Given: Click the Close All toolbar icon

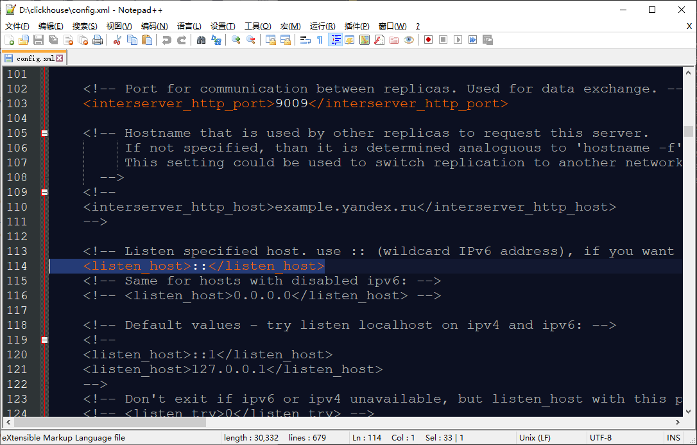Looking at the screenshot, I should (83, 40).
